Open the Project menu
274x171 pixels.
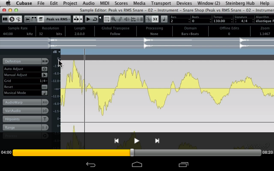pos(70,3)
